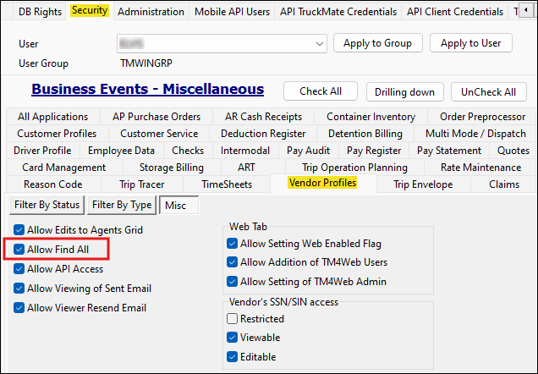Open the User dropdown list
This screenshot has width=538, height=374.
(x=319, y=43)
